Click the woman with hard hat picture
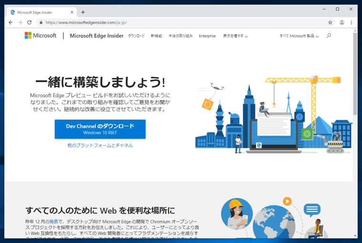Screen dimensions: 362x243 coord(237,213)
